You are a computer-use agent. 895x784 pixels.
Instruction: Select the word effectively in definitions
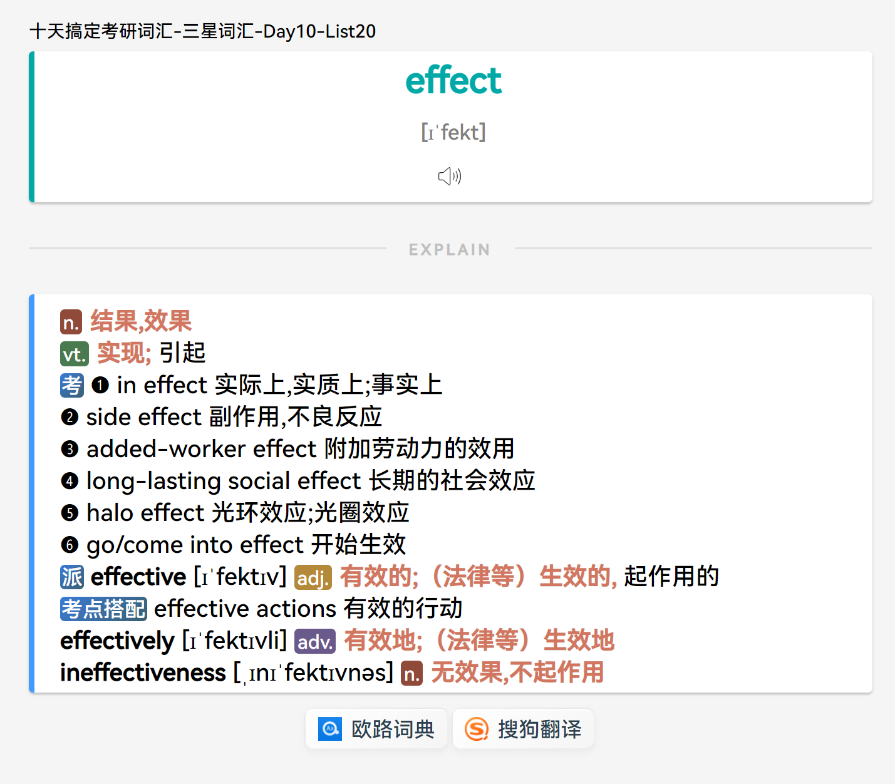tap(117, 641)
